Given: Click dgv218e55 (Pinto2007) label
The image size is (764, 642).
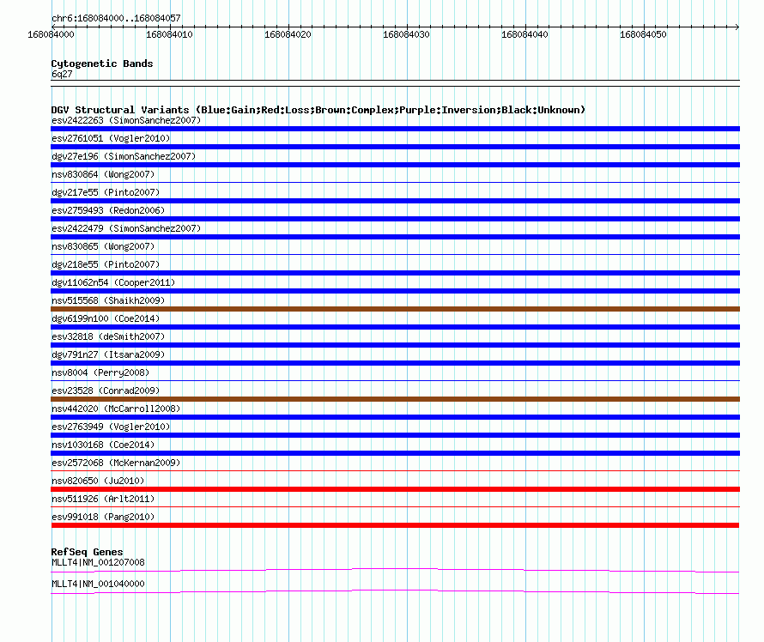Looking at the screenshot, I should click(x=106, y=264).
